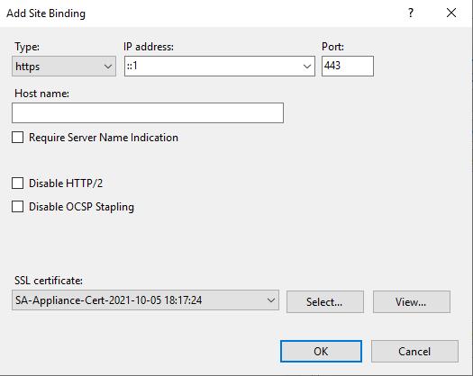Click inside the Port field showing 443
This screenshot has height=376, width=473.
[x=348, y=66]
